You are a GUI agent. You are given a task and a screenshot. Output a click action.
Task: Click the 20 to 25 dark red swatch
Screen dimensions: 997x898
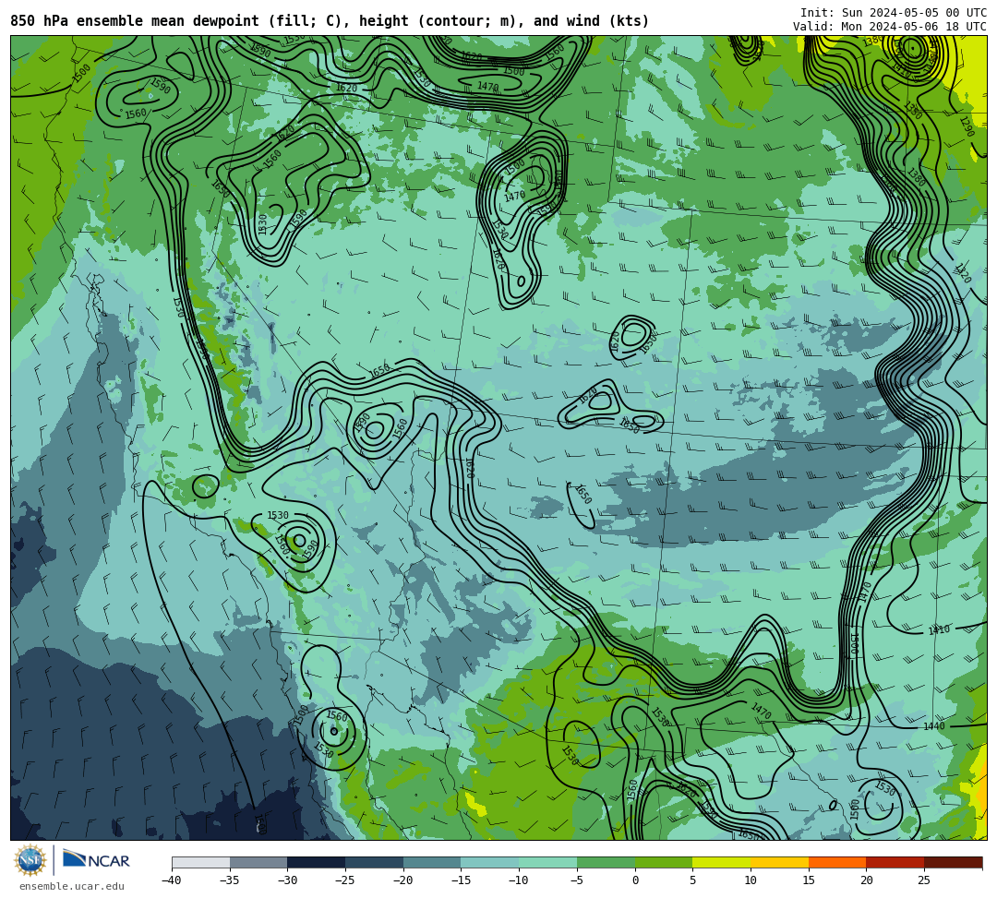[895, 862]
